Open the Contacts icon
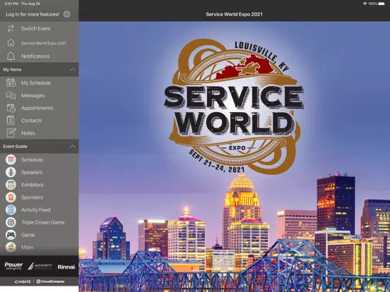Image resolution: width=390 pixels, height=292 pixels. click(x=11, y=121)
